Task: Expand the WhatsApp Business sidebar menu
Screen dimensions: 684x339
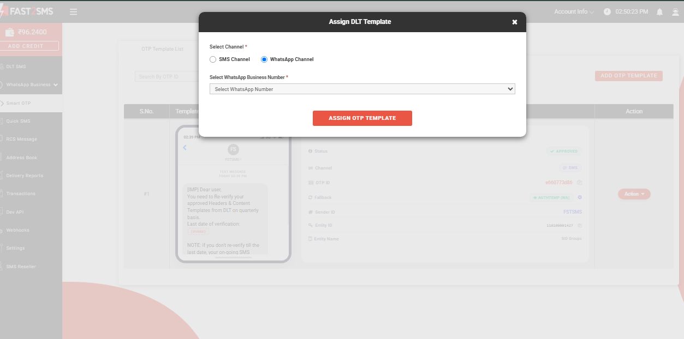Action: [x=31, y=84]
